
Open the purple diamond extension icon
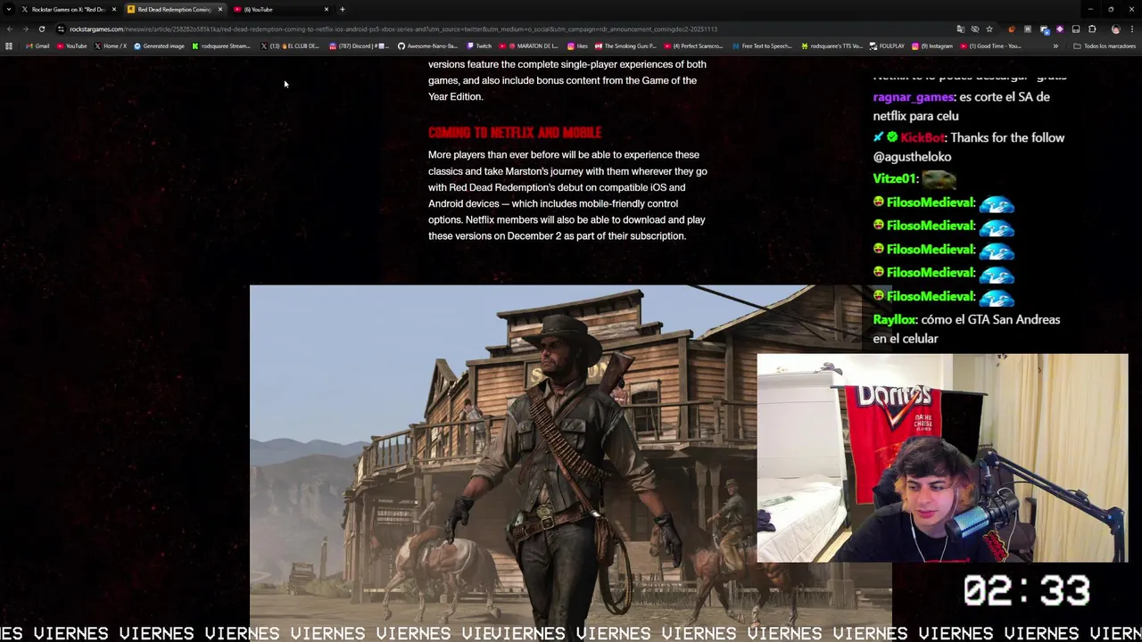tap(1059, 29)
